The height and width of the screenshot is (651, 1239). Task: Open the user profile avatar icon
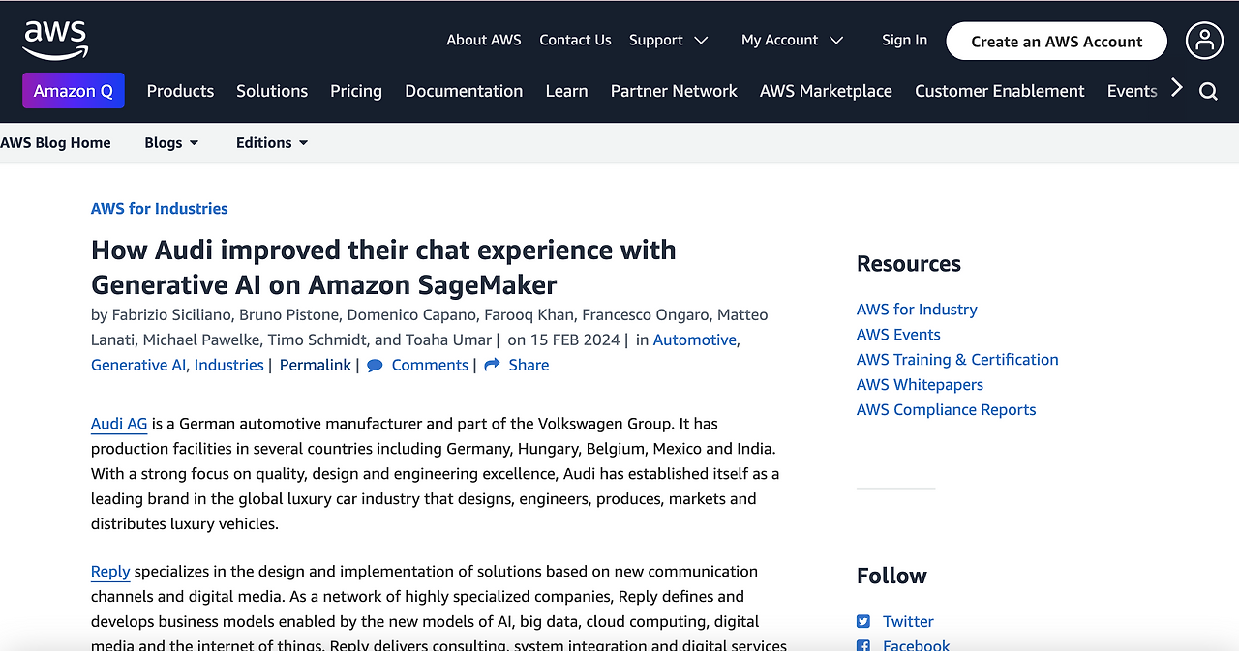point(1204,41)
